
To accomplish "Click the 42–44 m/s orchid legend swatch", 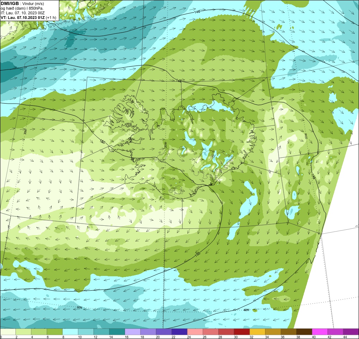I will click(335, 331).
